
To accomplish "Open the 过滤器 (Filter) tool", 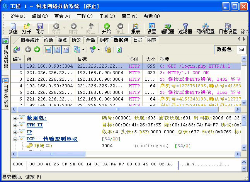I will pyautogui.click(x=185, y=28).
